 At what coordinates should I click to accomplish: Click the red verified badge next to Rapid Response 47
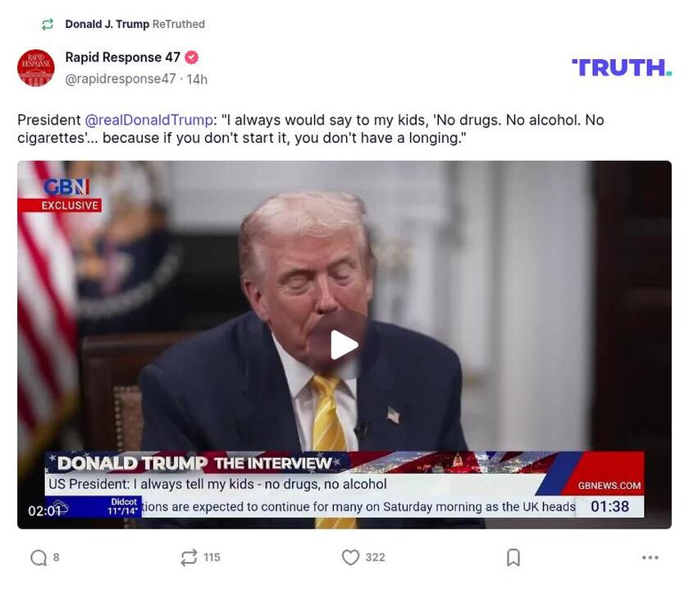point(191,57)
